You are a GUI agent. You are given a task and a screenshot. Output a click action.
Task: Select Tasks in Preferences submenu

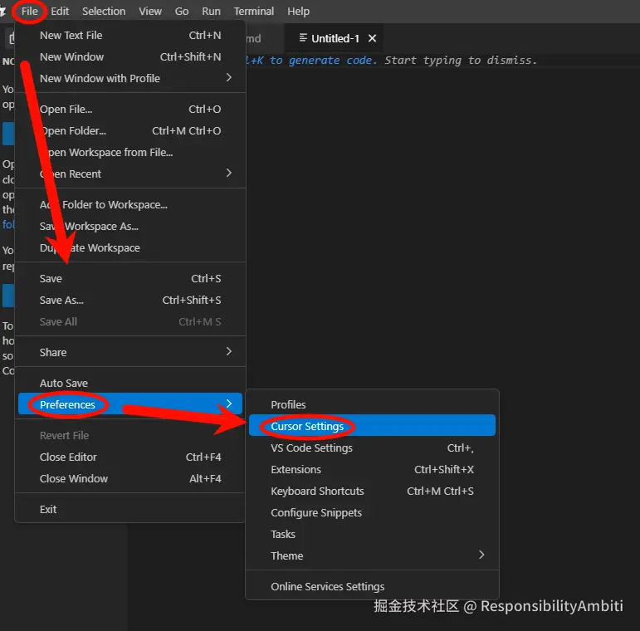(372, 535)
